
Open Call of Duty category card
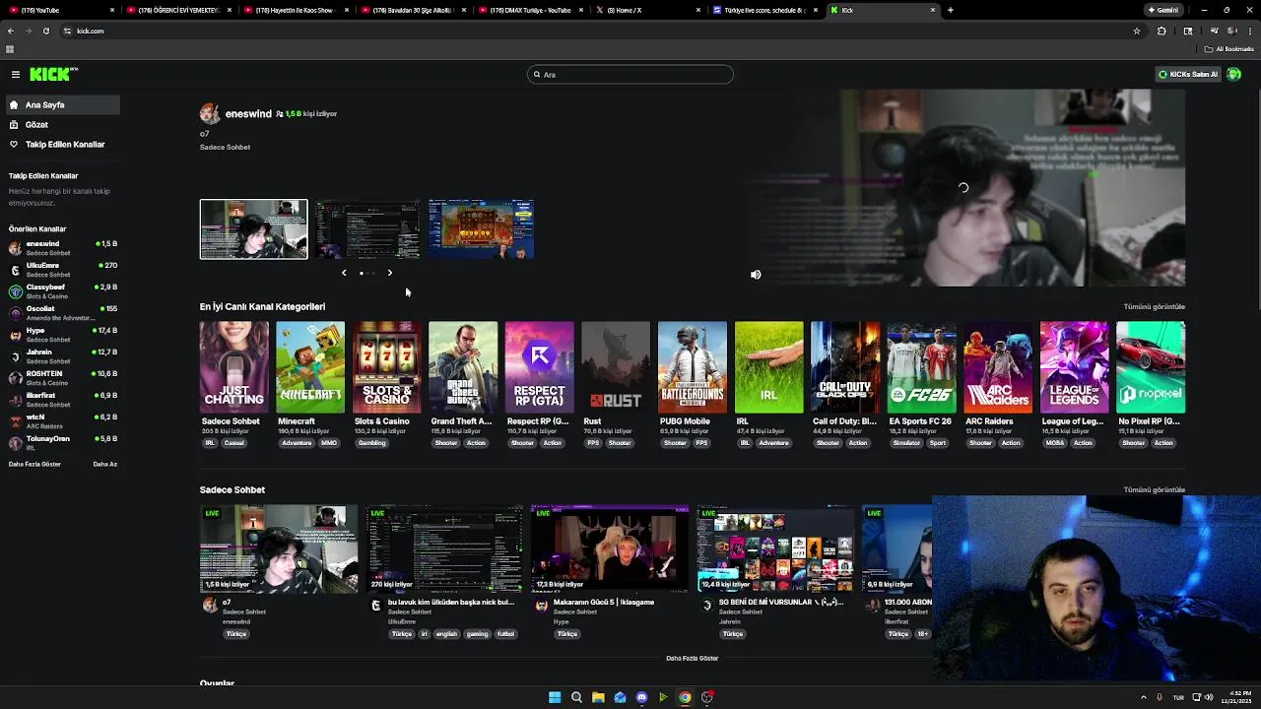(845, 367)
